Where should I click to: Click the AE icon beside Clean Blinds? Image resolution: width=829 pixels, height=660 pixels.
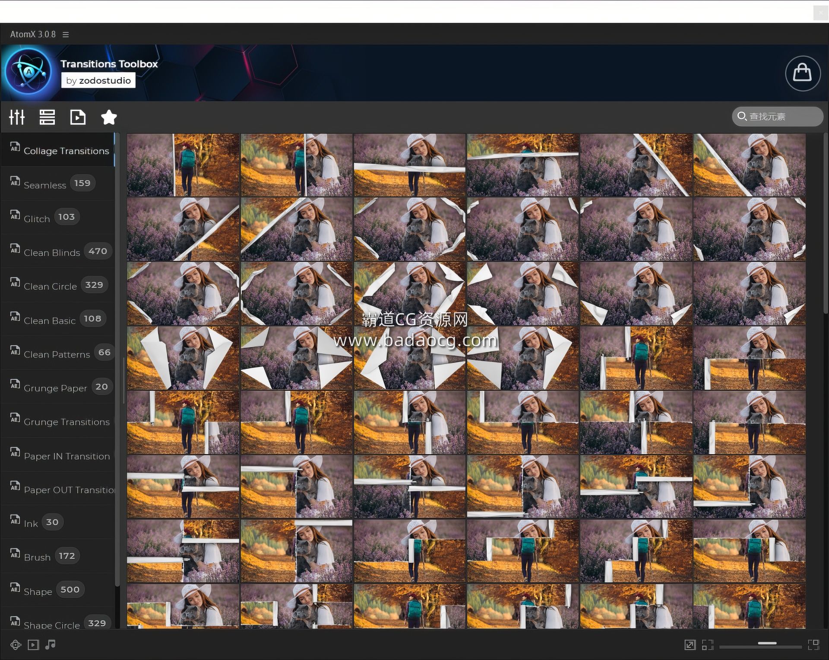click(x=15, y=249)
